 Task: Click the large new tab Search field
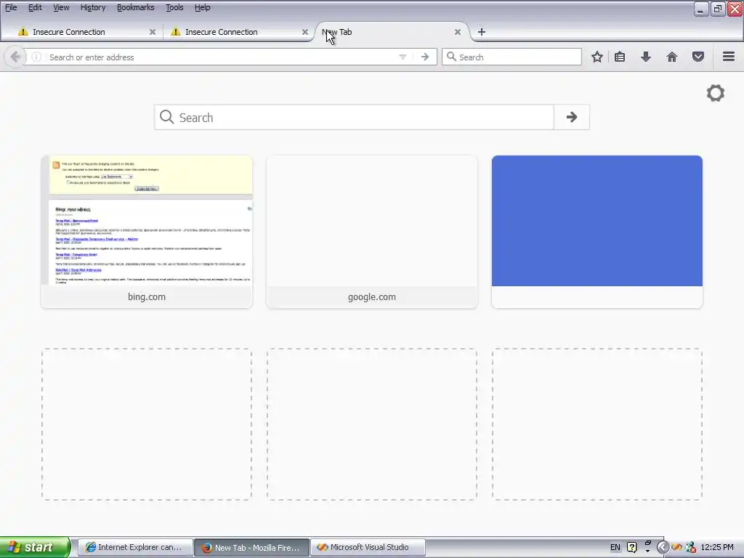tap(354, 117)
